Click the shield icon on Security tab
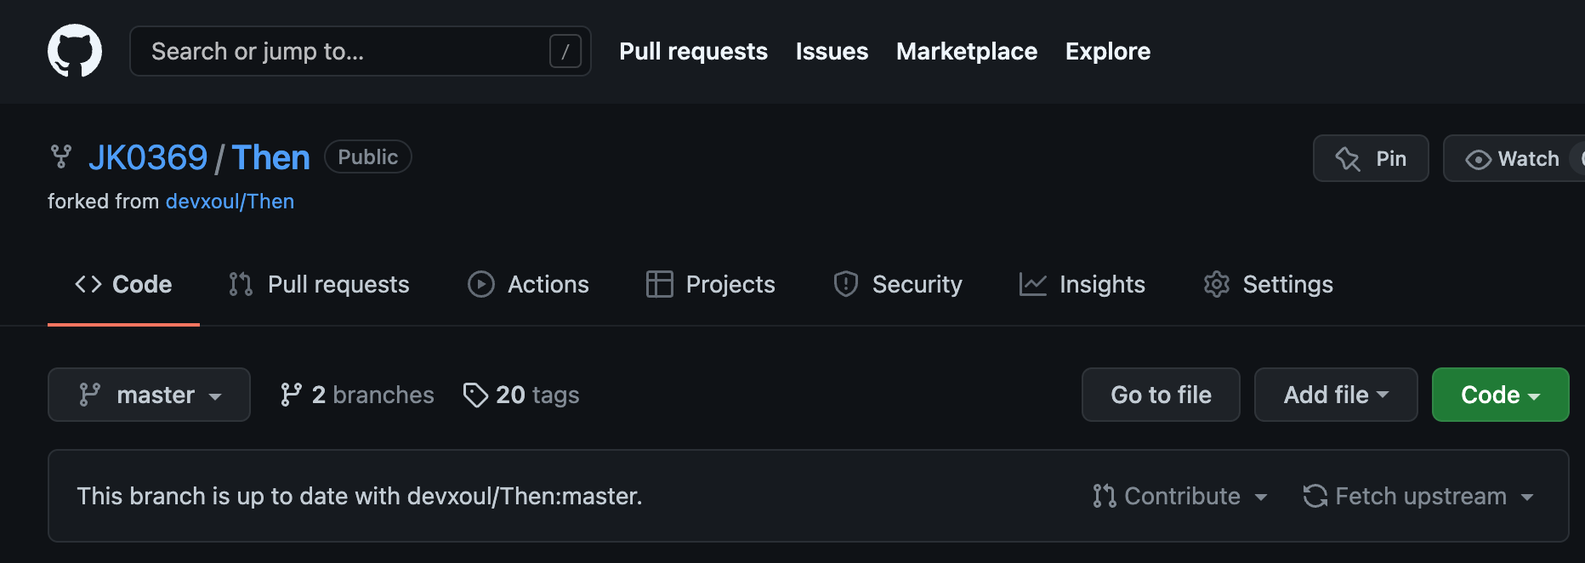 pyautogui.click(x=846, y=284)
